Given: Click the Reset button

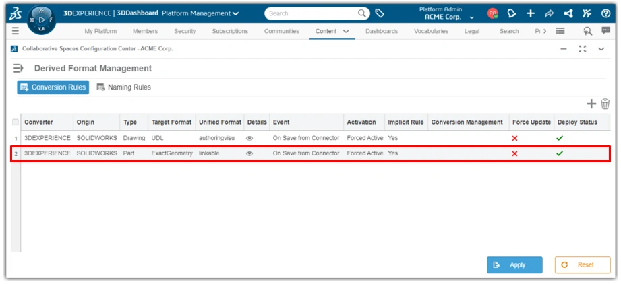Looking at the screenshot, I should coord(583,265).
